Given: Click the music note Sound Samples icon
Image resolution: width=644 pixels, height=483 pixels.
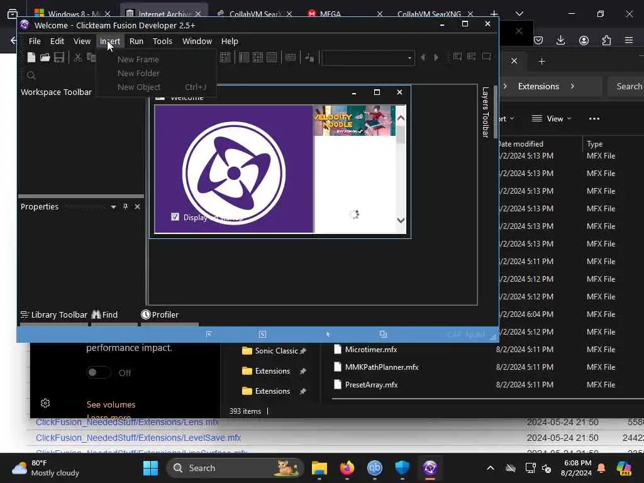Looking at the screenshot, I should (309, 57).
